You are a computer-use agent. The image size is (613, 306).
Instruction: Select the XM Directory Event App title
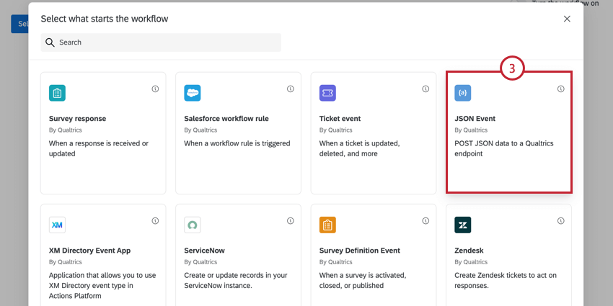point(90,251)
